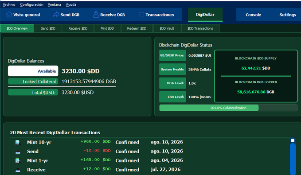Click the 364.0% Collateralization progress bar
The height and width of the screenshot is (175, 301).
click(x=228, y=108)
